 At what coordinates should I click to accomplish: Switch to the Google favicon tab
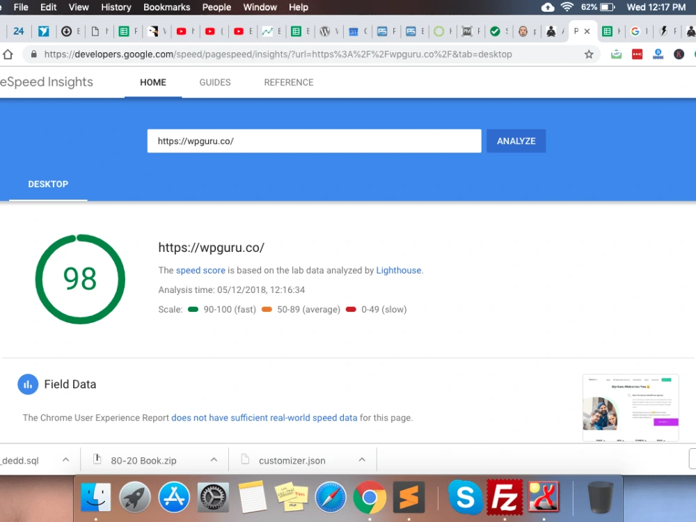pyautogui.click(x=635, y=31)
